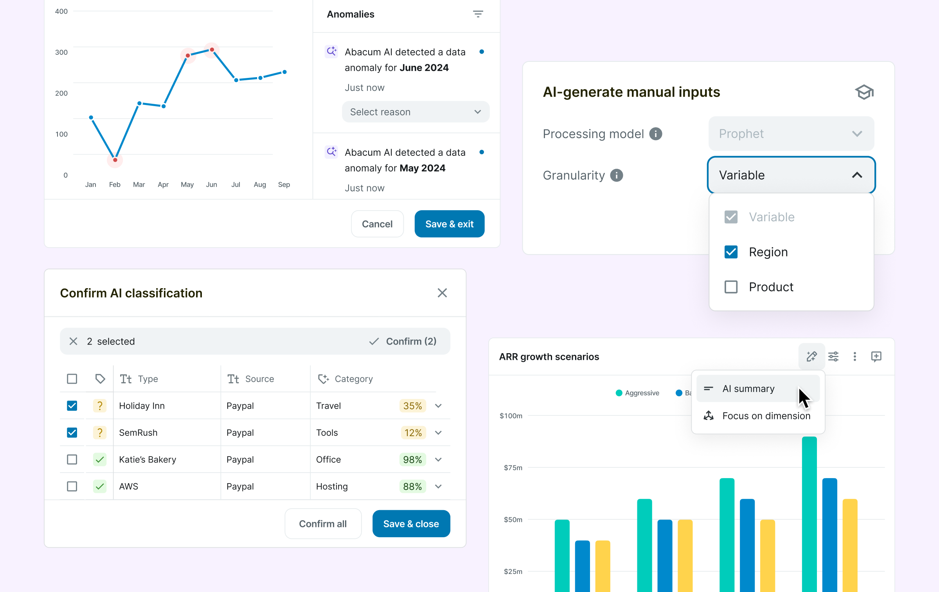Screen dimensions: 939x592
Task: Click the Anomalies filter icon
Action: coord(478,14)
